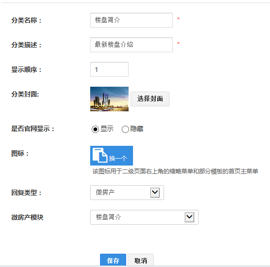Click the 选择封面 button
Viewport: 270px width, 267px height.
150,99
